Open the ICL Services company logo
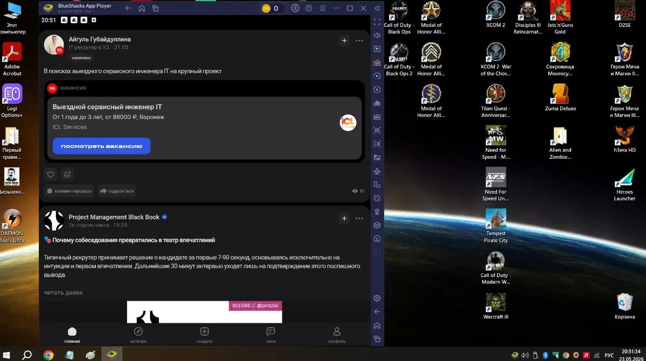The image size is (646, 361). 348,123
